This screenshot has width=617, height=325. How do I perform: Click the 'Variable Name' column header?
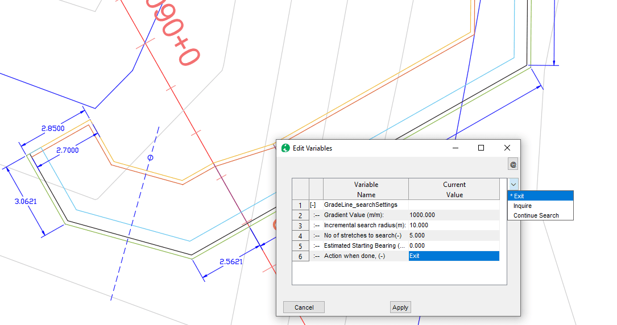coord(366,189)
